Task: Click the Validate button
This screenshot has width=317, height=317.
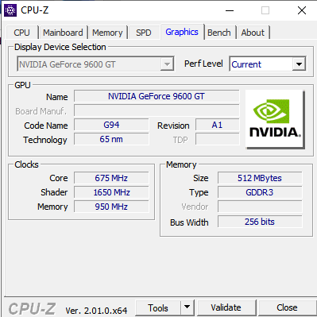Action: (226, 307)
